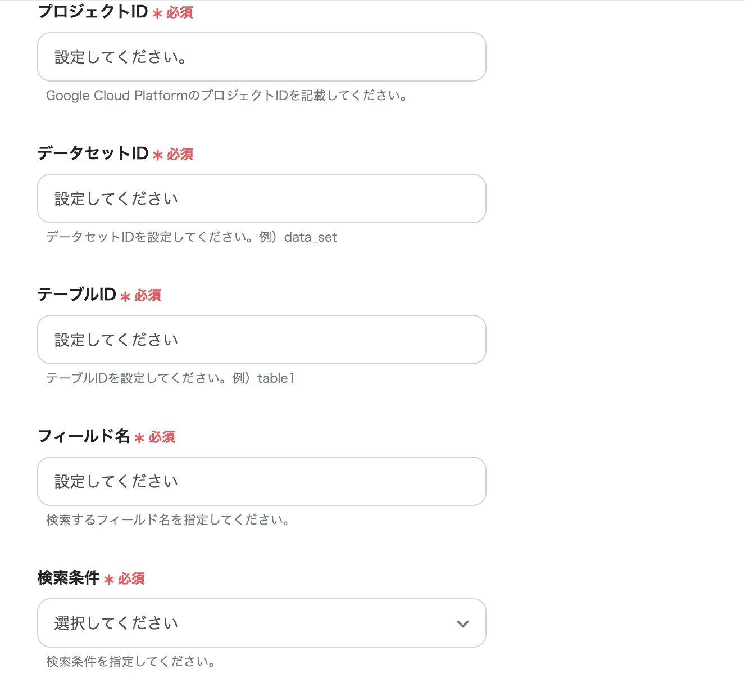Click the 検索条件を指定してください helper text
This screenshot has width=745, height=687.
click(129, 662)
